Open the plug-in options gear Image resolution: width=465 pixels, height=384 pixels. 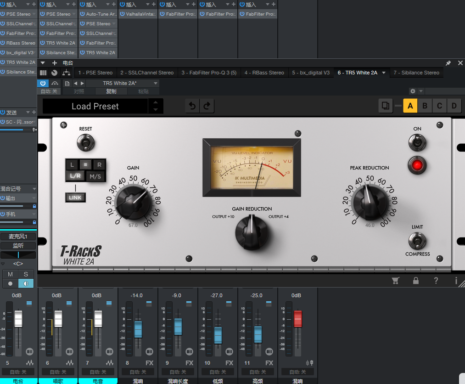[x=413, y=91]
